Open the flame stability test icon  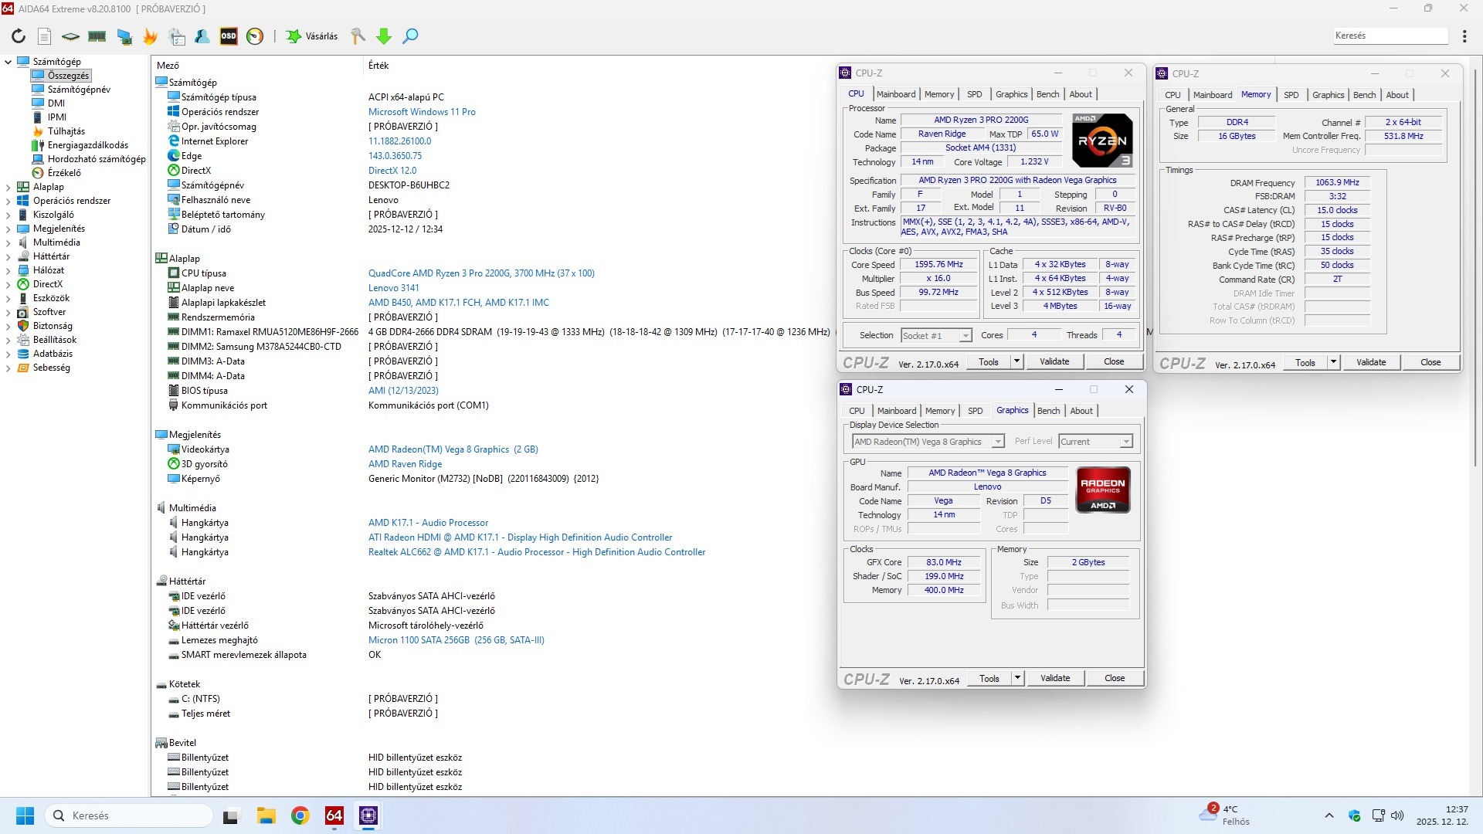(150, 36)
